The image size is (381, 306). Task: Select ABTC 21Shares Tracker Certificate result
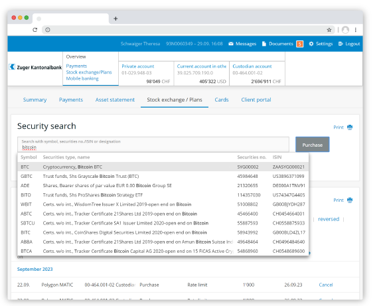click(163, 214)
